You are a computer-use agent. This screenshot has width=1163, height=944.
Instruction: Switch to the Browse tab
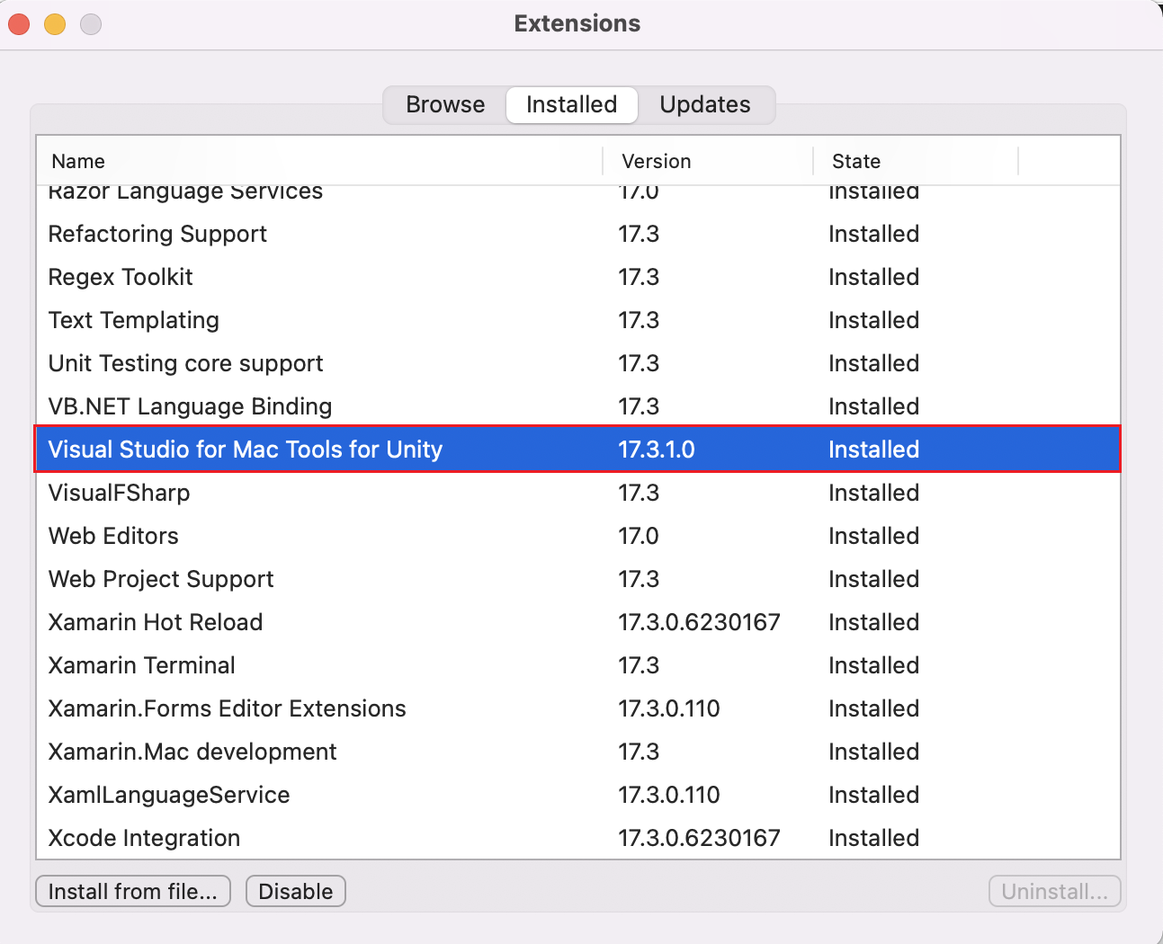point(444,104)
